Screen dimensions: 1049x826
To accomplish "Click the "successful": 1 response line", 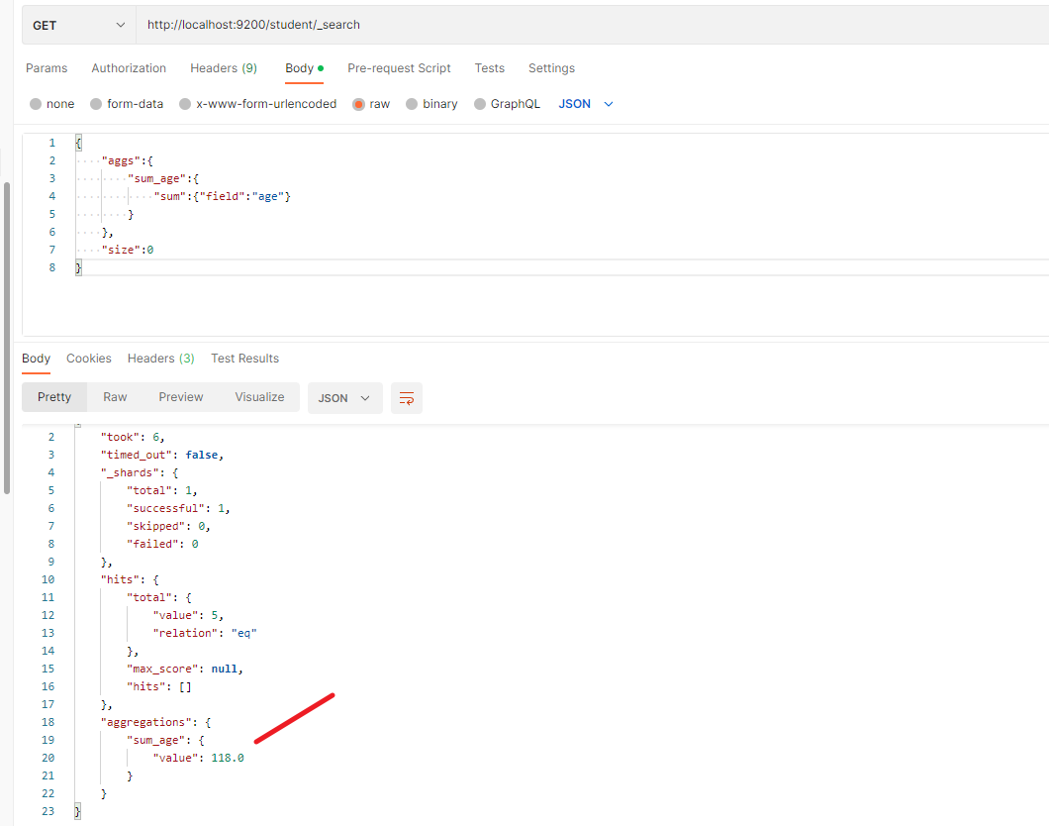I will click(x=178, y=509).
